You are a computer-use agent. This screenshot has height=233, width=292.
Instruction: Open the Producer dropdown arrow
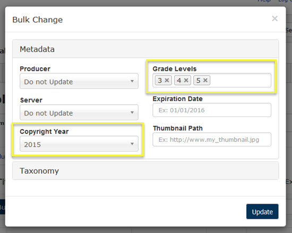coord(132,81)
